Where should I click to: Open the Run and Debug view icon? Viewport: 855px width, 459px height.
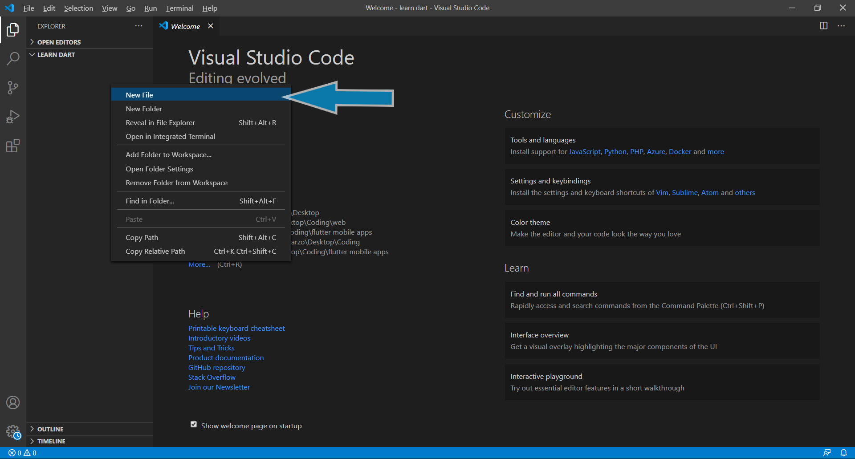pyautogui.click(x=13, y=117)
